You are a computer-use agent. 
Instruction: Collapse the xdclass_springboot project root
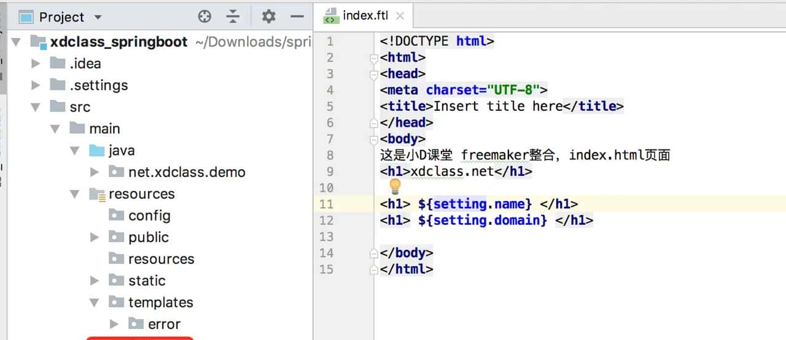(16, 42)
